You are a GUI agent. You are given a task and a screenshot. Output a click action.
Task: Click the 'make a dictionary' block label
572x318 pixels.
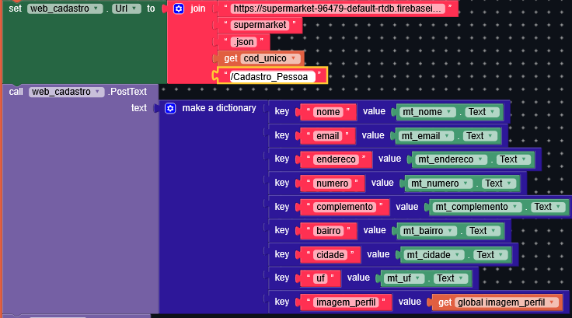click(x=218, y=108)
